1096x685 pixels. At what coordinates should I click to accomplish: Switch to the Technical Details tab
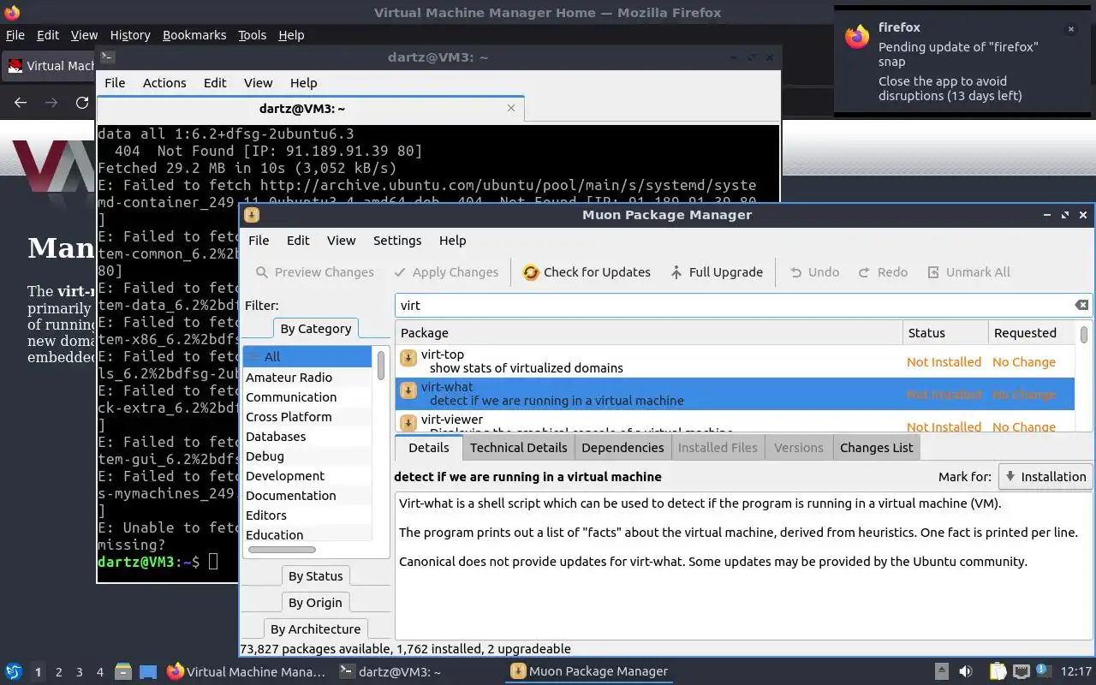518,448
